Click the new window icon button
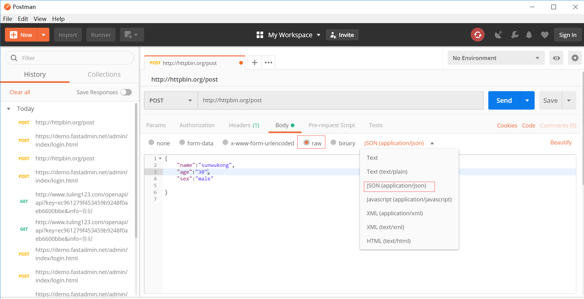The height and width of the screenshot is (299, 584). [131, 35]
